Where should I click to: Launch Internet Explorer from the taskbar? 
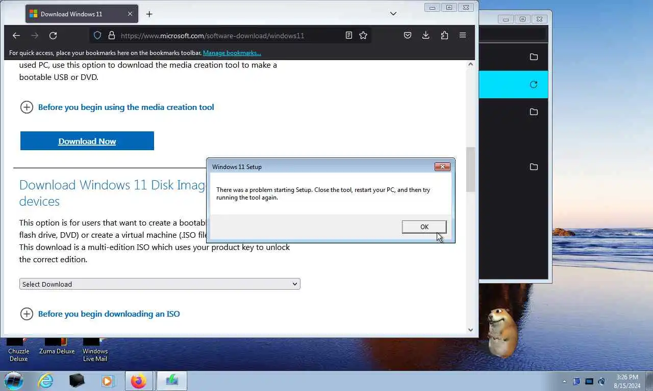[x=46, y=381]
